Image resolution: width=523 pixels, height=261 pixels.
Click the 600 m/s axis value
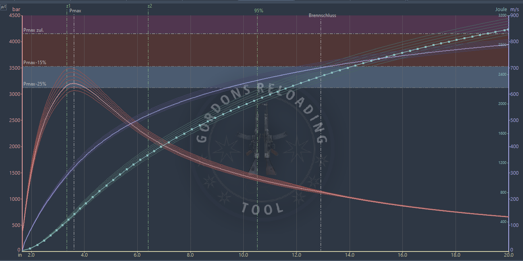click(x=514, y=94)
